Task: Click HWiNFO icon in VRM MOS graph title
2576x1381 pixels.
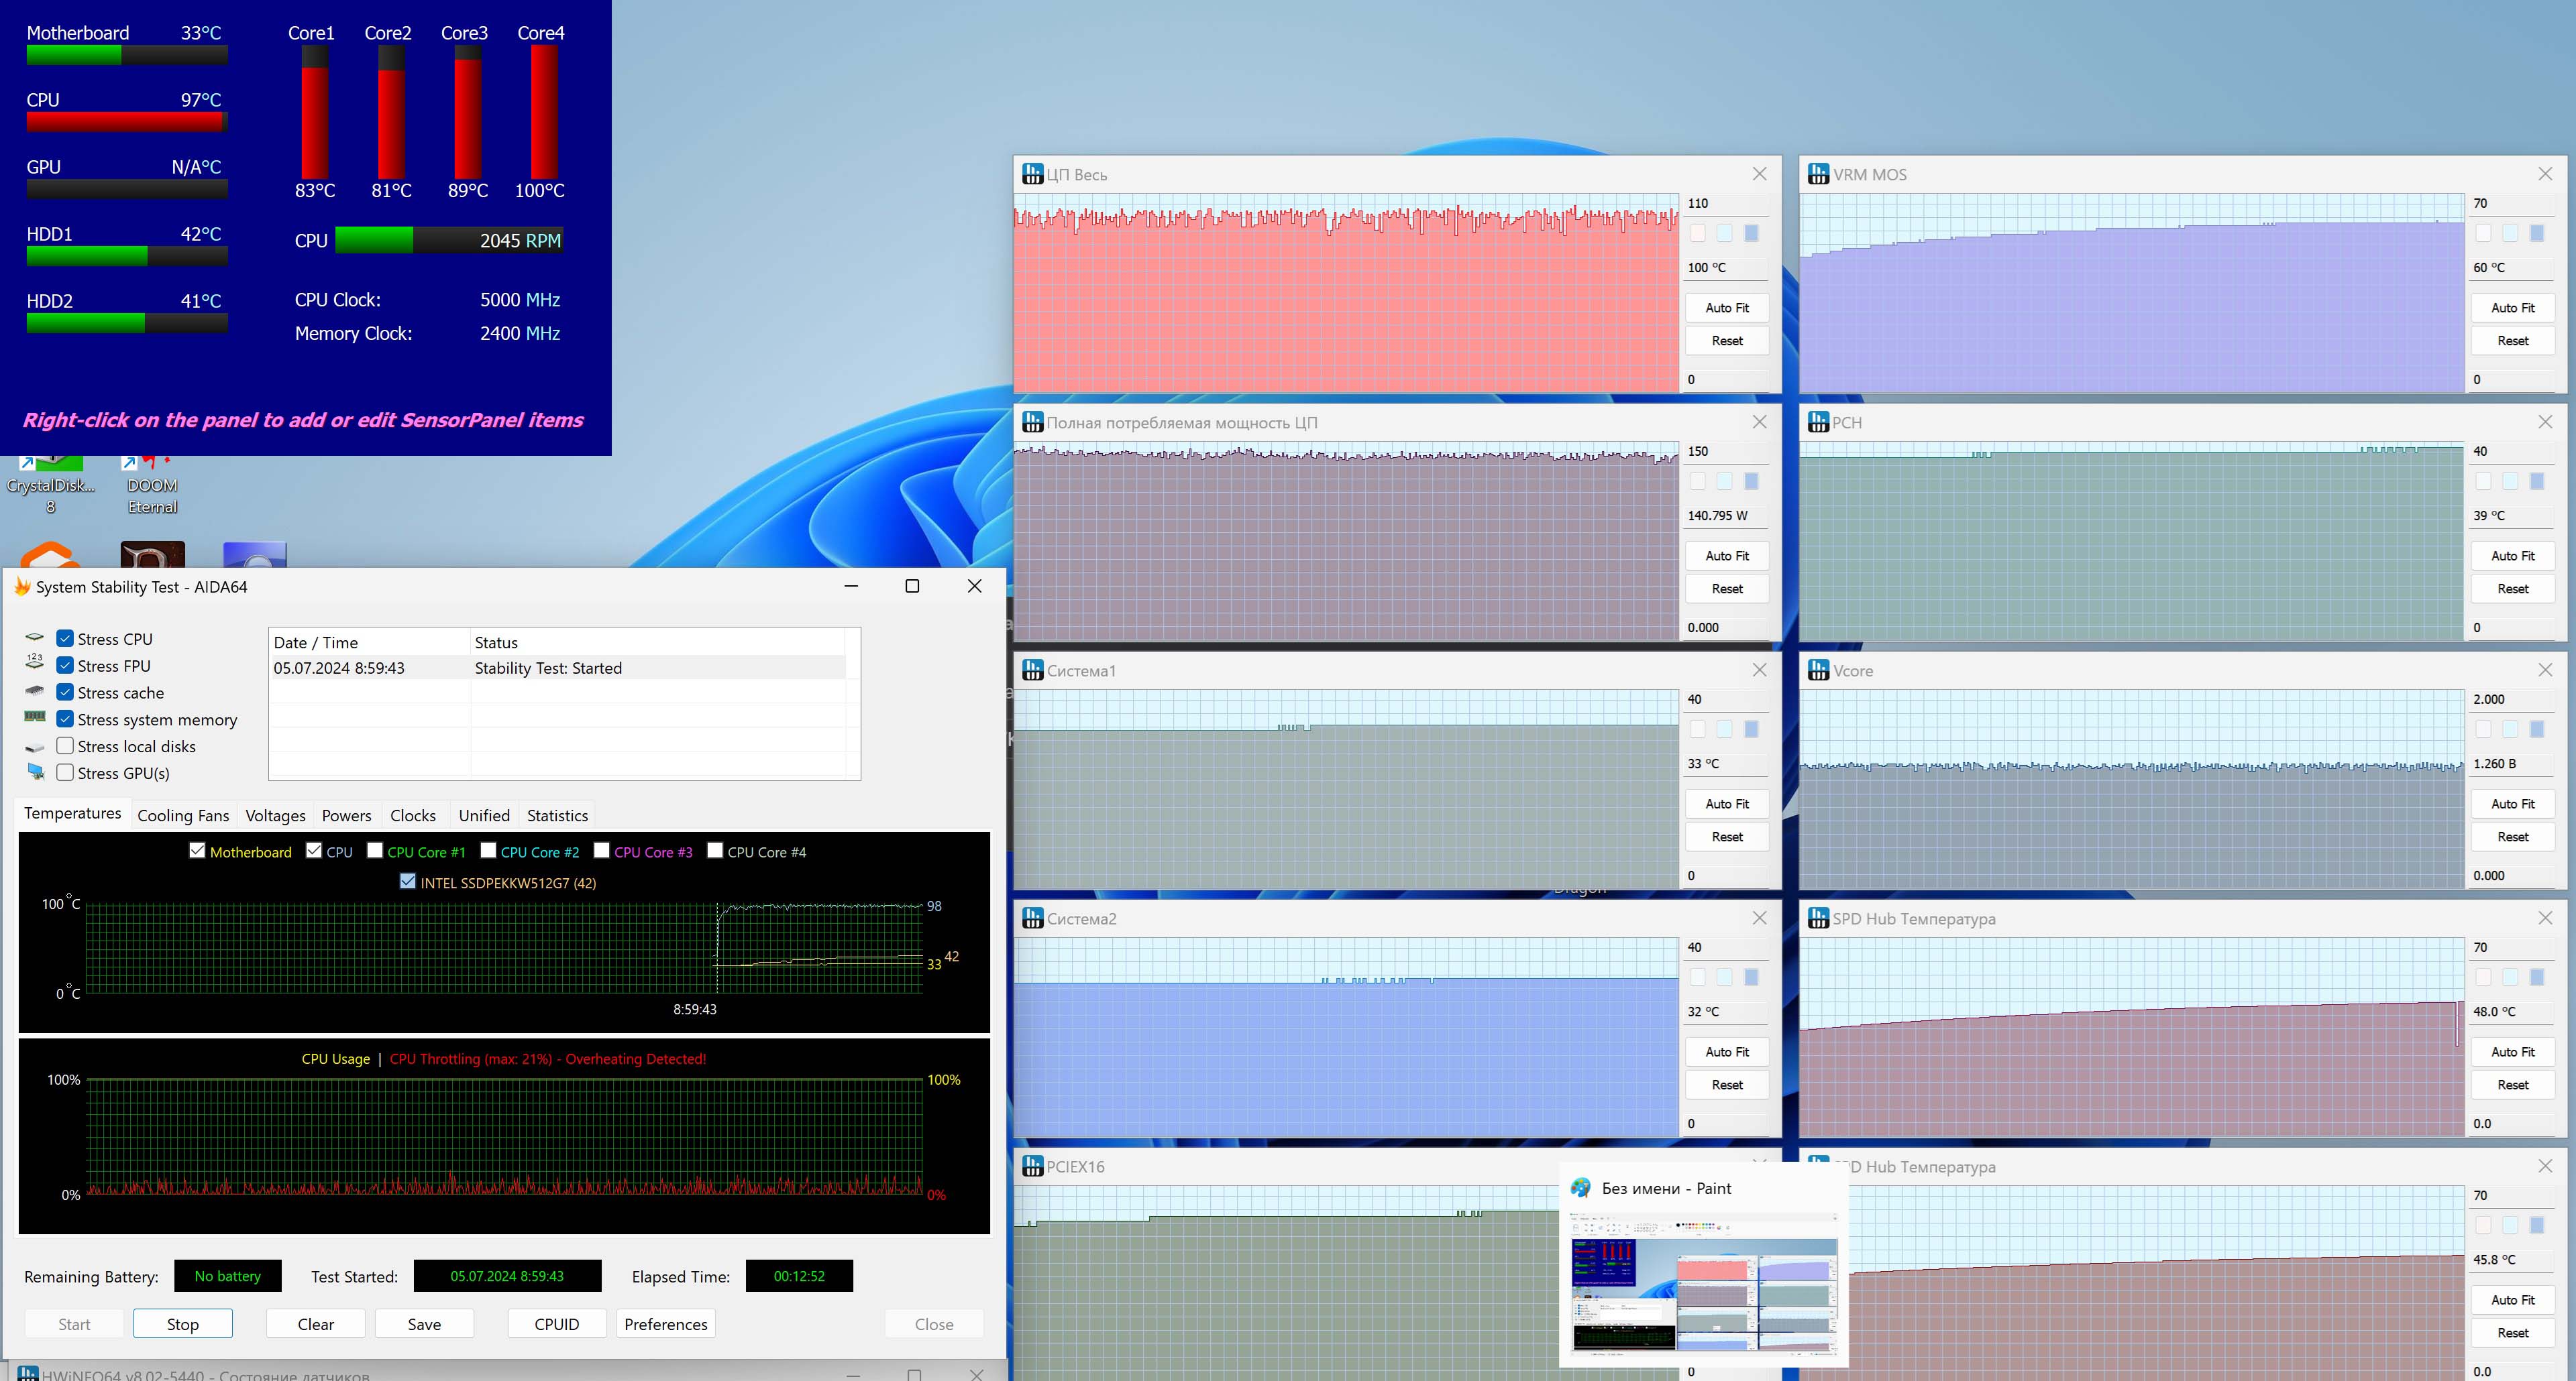Action: [x=1818, y=174]
